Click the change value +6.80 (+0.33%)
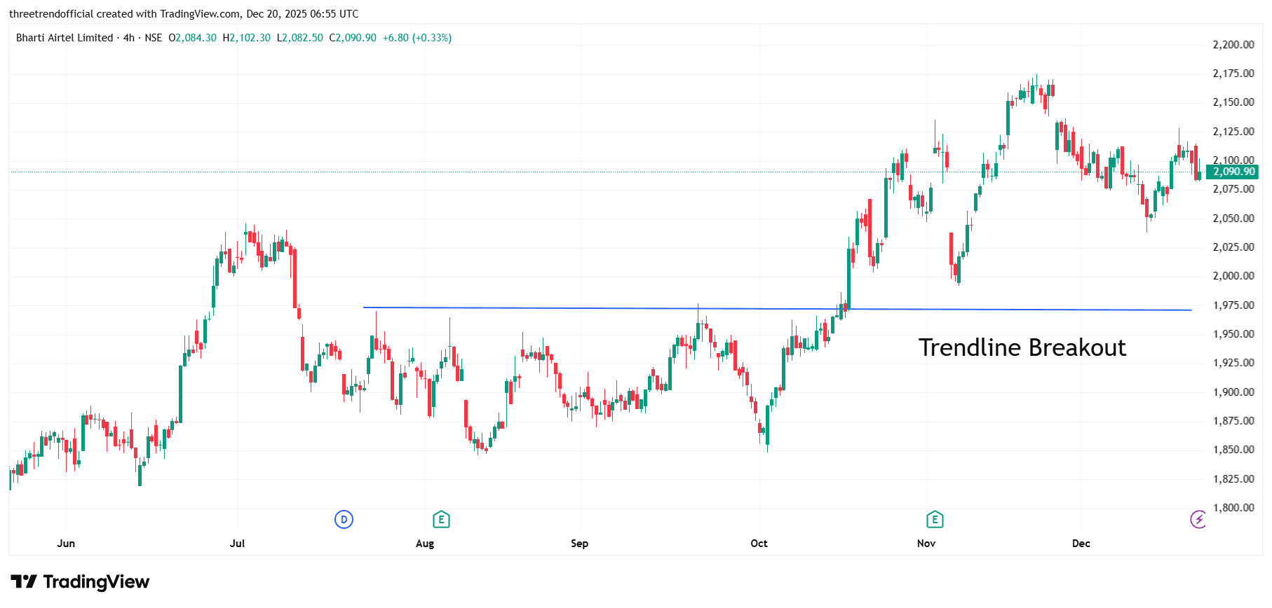Image resolution: width=1272 pixels, height=608 pixels. pyautogui.click(x=417, y=38)
